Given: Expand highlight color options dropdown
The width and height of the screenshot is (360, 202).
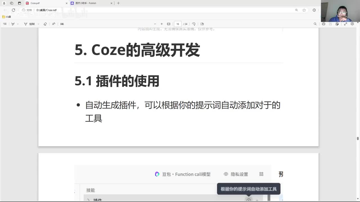Looking at the screenshot, I should [x=18, y=24].
